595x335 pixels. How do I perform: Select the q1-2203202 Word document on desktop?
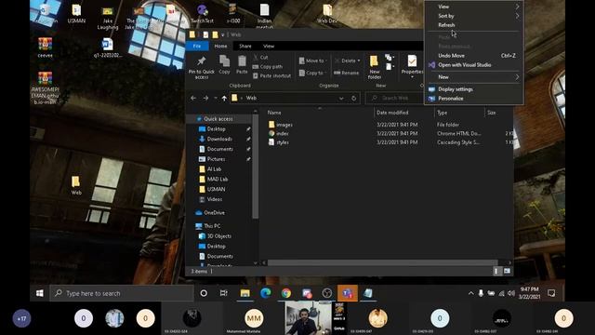pyautogui.click(x=108, y=47)
